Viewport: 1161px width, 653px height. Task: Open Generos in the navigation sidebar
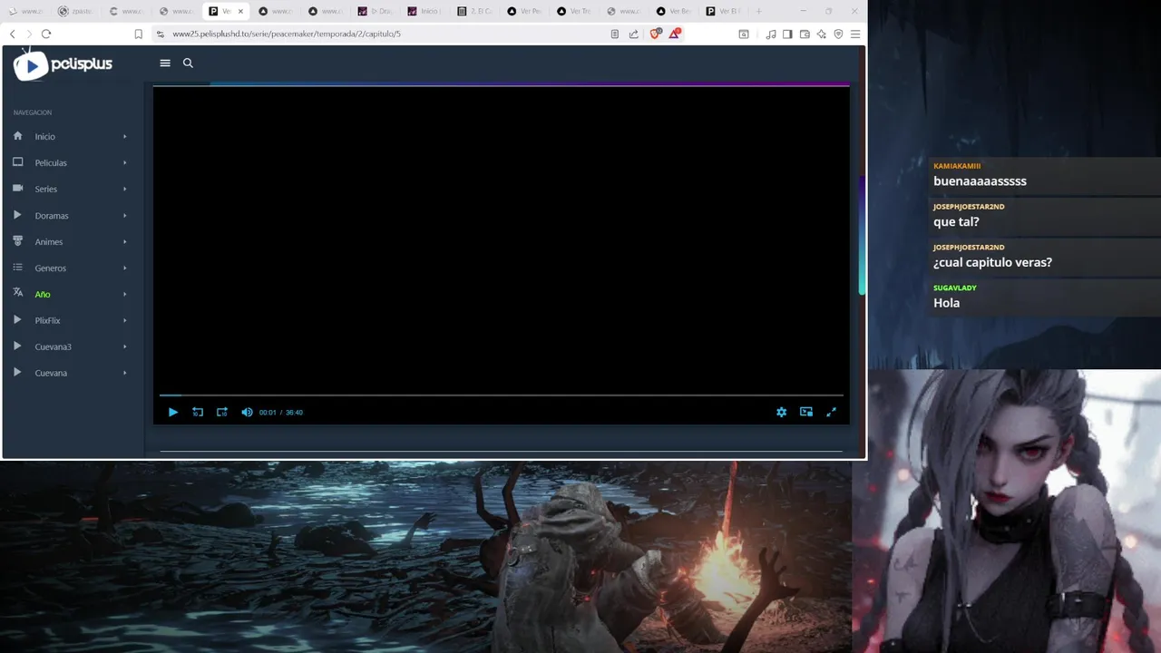[x=51, y=268]
